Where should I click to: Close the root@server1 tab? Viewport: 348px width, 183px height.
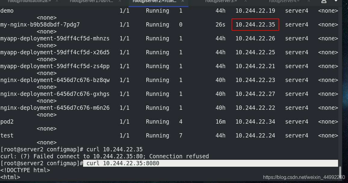(120, 1)
